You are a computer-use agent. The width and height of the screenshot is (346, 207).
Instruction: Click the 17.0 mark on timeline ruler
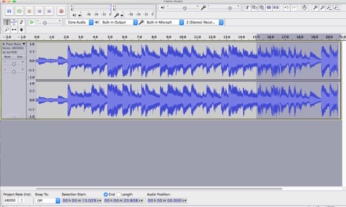coord(285,37)
